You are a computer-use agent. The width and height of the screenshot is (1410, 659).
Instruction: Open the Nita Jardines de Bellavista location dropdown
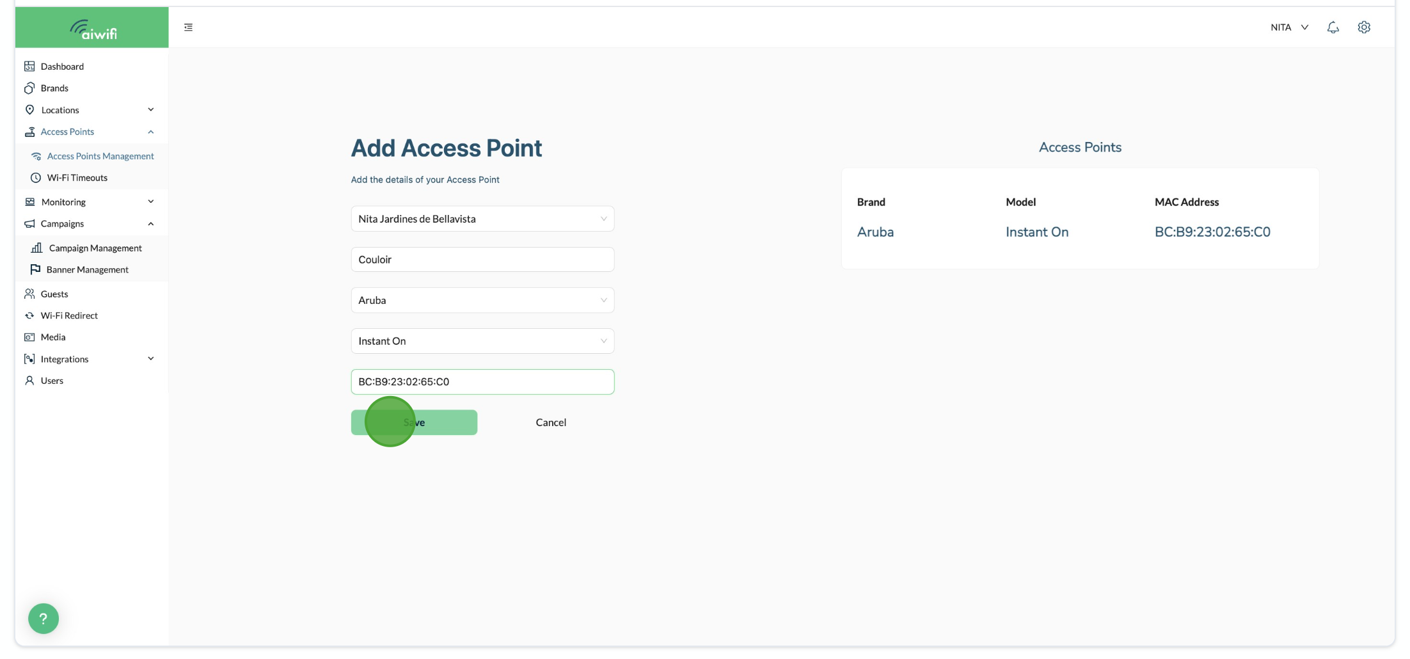482,219
